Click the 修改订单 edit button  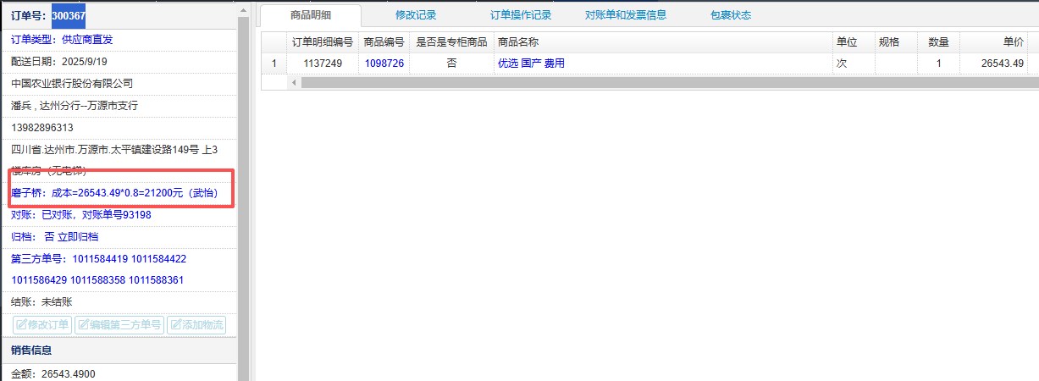[x=42, y=325]
